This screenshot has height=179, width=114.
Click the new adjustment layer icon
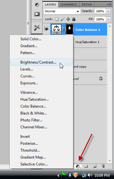coord(78,166)
